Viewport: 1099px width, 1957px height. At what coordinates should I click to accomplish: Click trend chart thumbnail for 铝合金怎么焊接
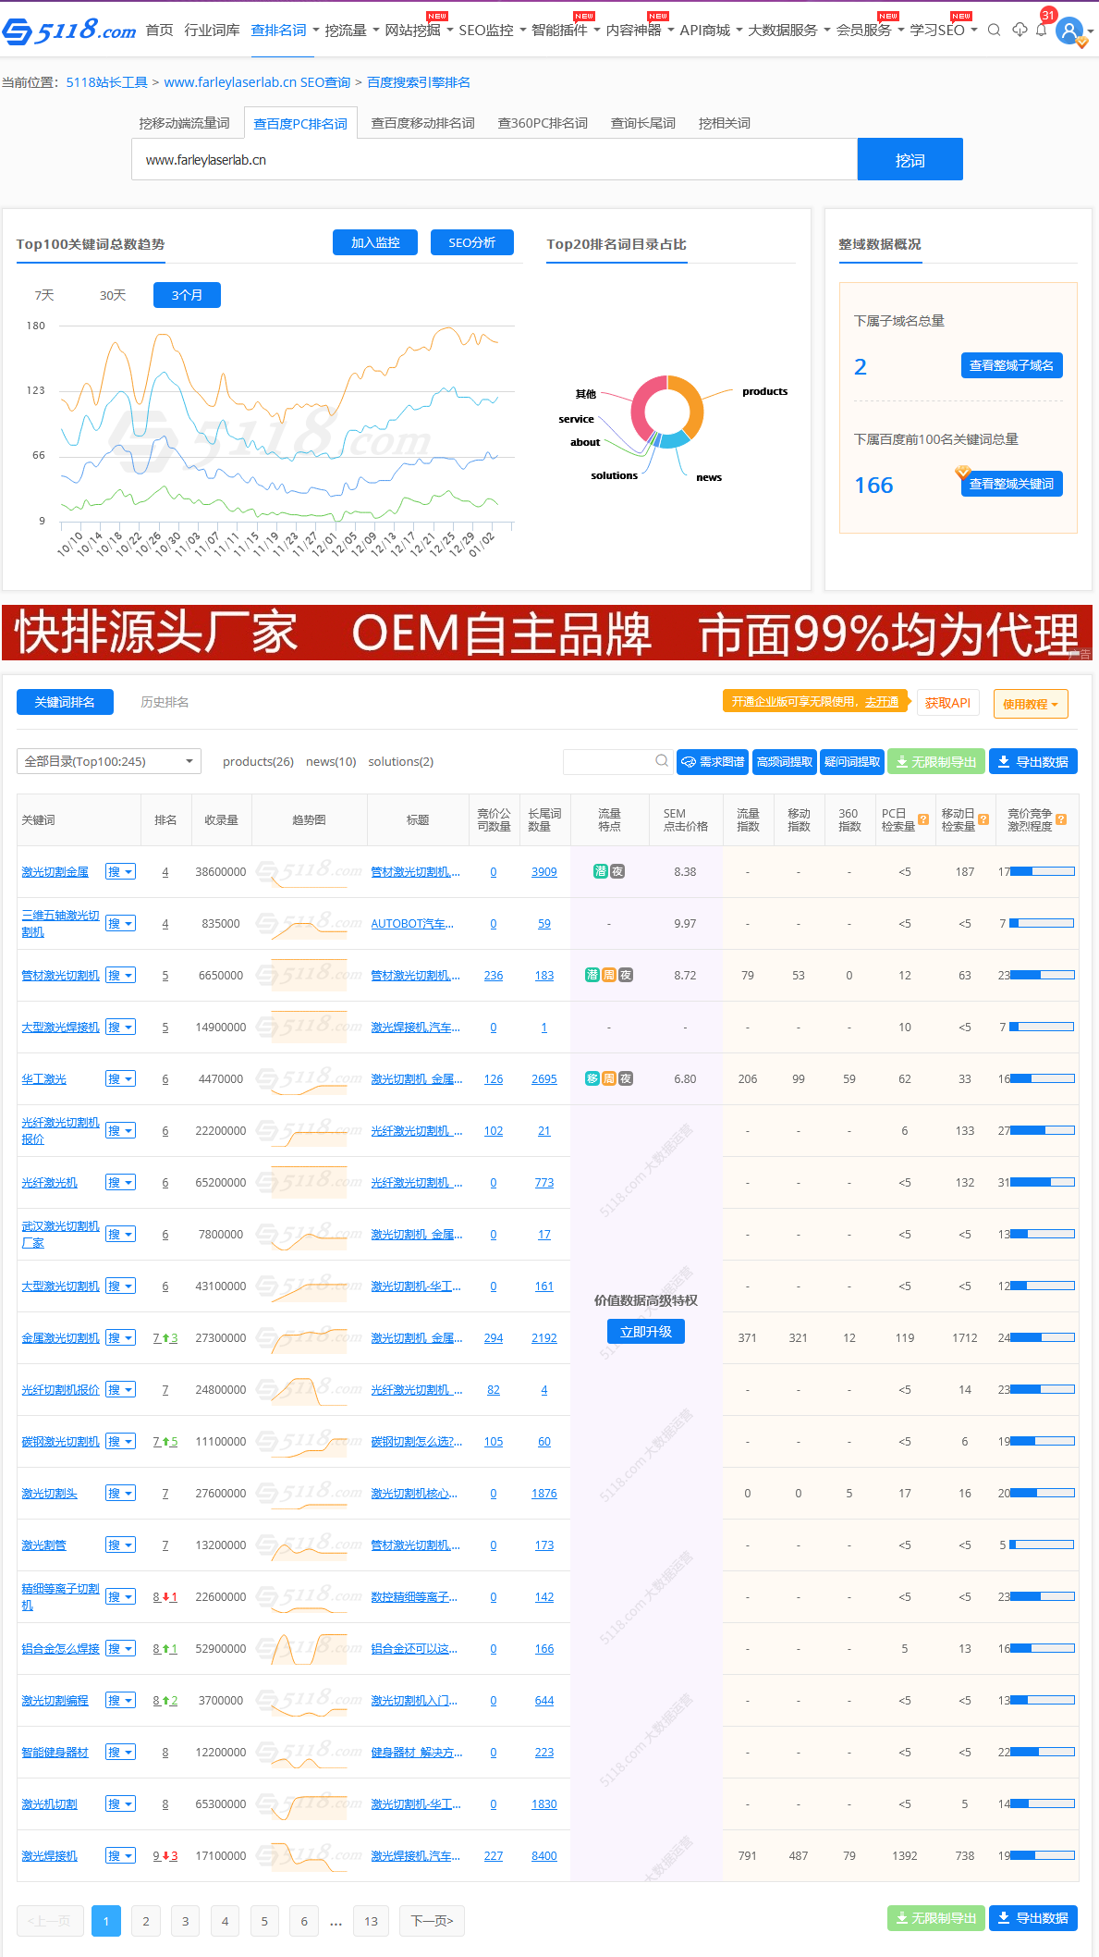[x=310, y=1649]
